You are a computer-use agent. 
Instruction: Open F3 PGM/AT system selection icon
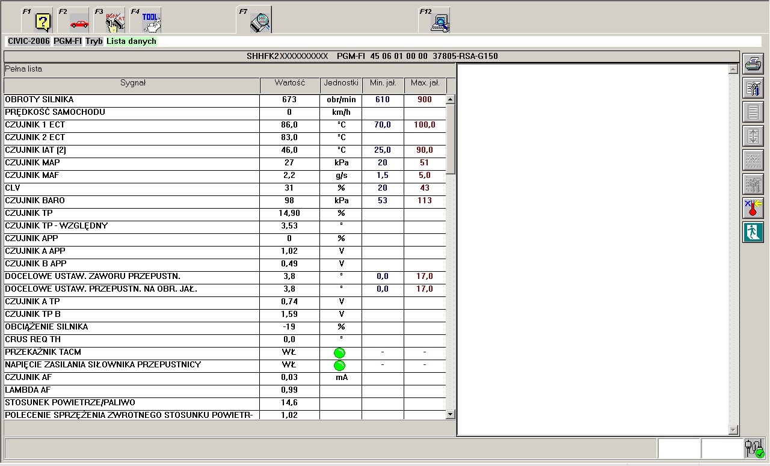coord(109,20)
